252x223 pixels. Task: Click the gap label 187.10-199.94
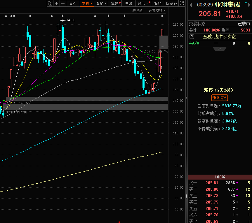click(156, 51)
